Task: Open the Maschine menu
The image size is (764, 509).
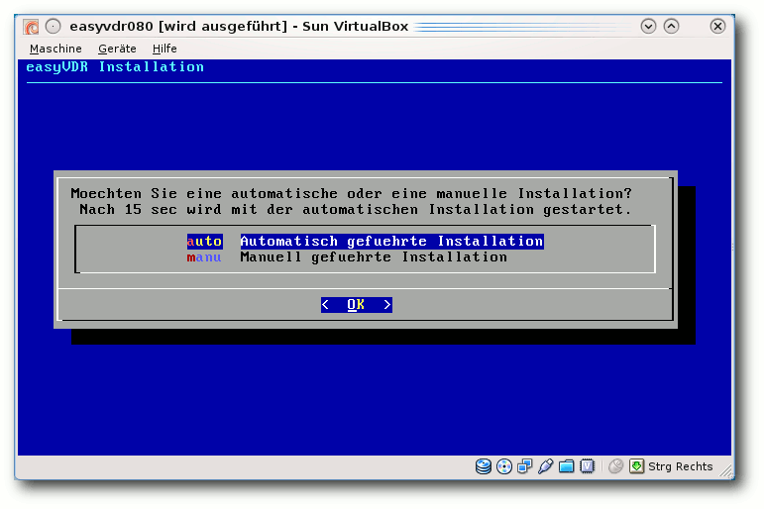Action: pyautogui.click(x=55, y=49)
